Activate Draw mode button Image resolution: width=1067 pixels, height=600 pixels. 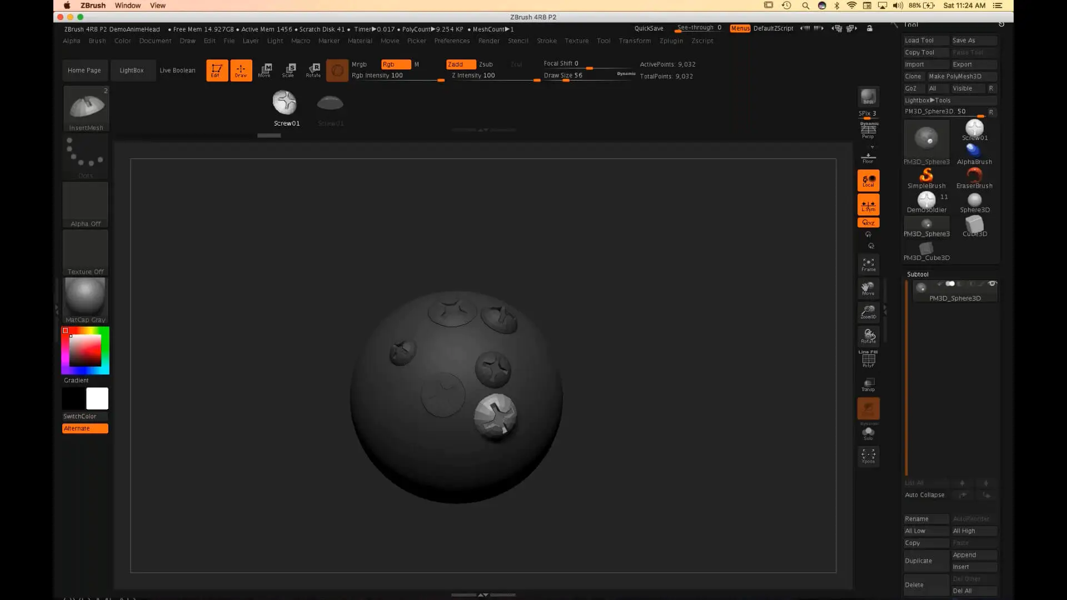(x=241, y=71)
